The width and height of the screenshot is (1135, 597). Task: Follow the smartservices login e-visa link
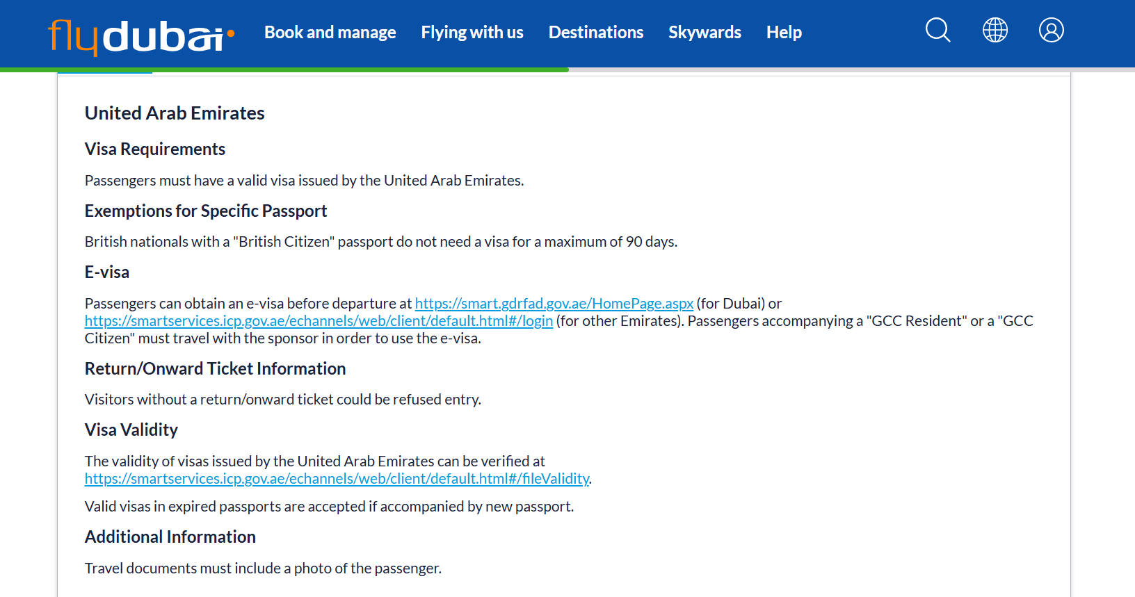[319, 321]
